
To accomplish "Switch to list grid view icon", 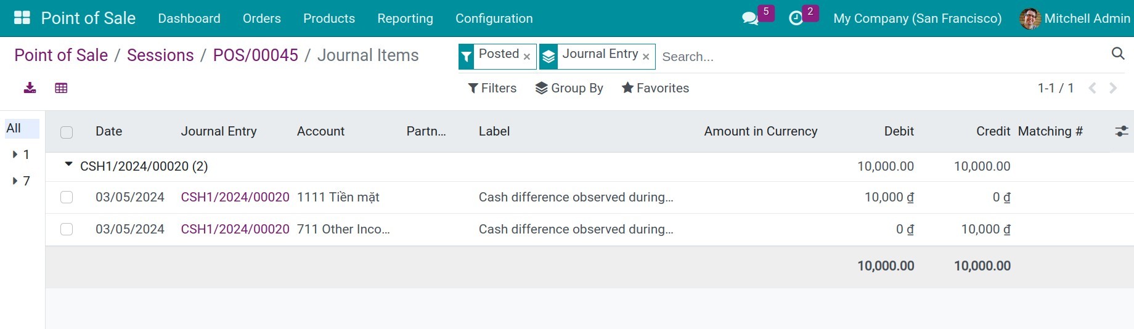I will 61,88.
